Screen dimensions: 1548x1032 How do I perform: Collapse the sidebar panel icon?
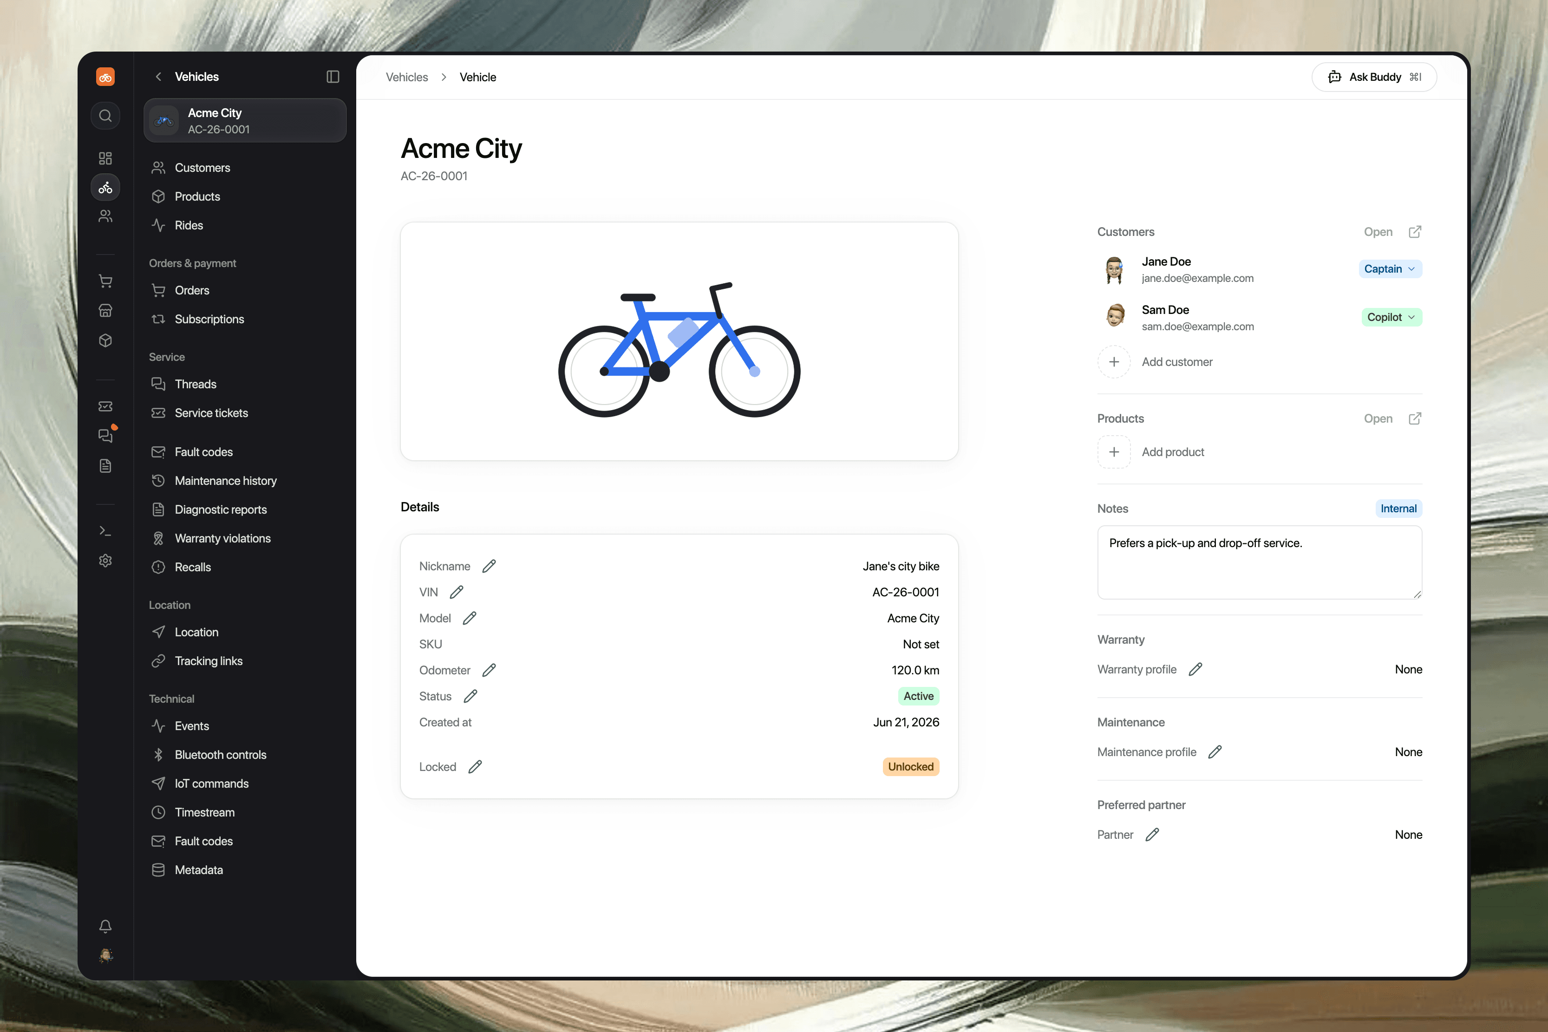tap(333, 77)
